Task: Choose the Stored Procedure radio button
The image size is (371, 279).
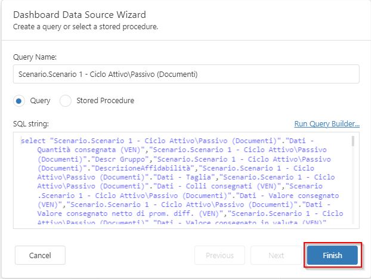Action: pos(66,101)
